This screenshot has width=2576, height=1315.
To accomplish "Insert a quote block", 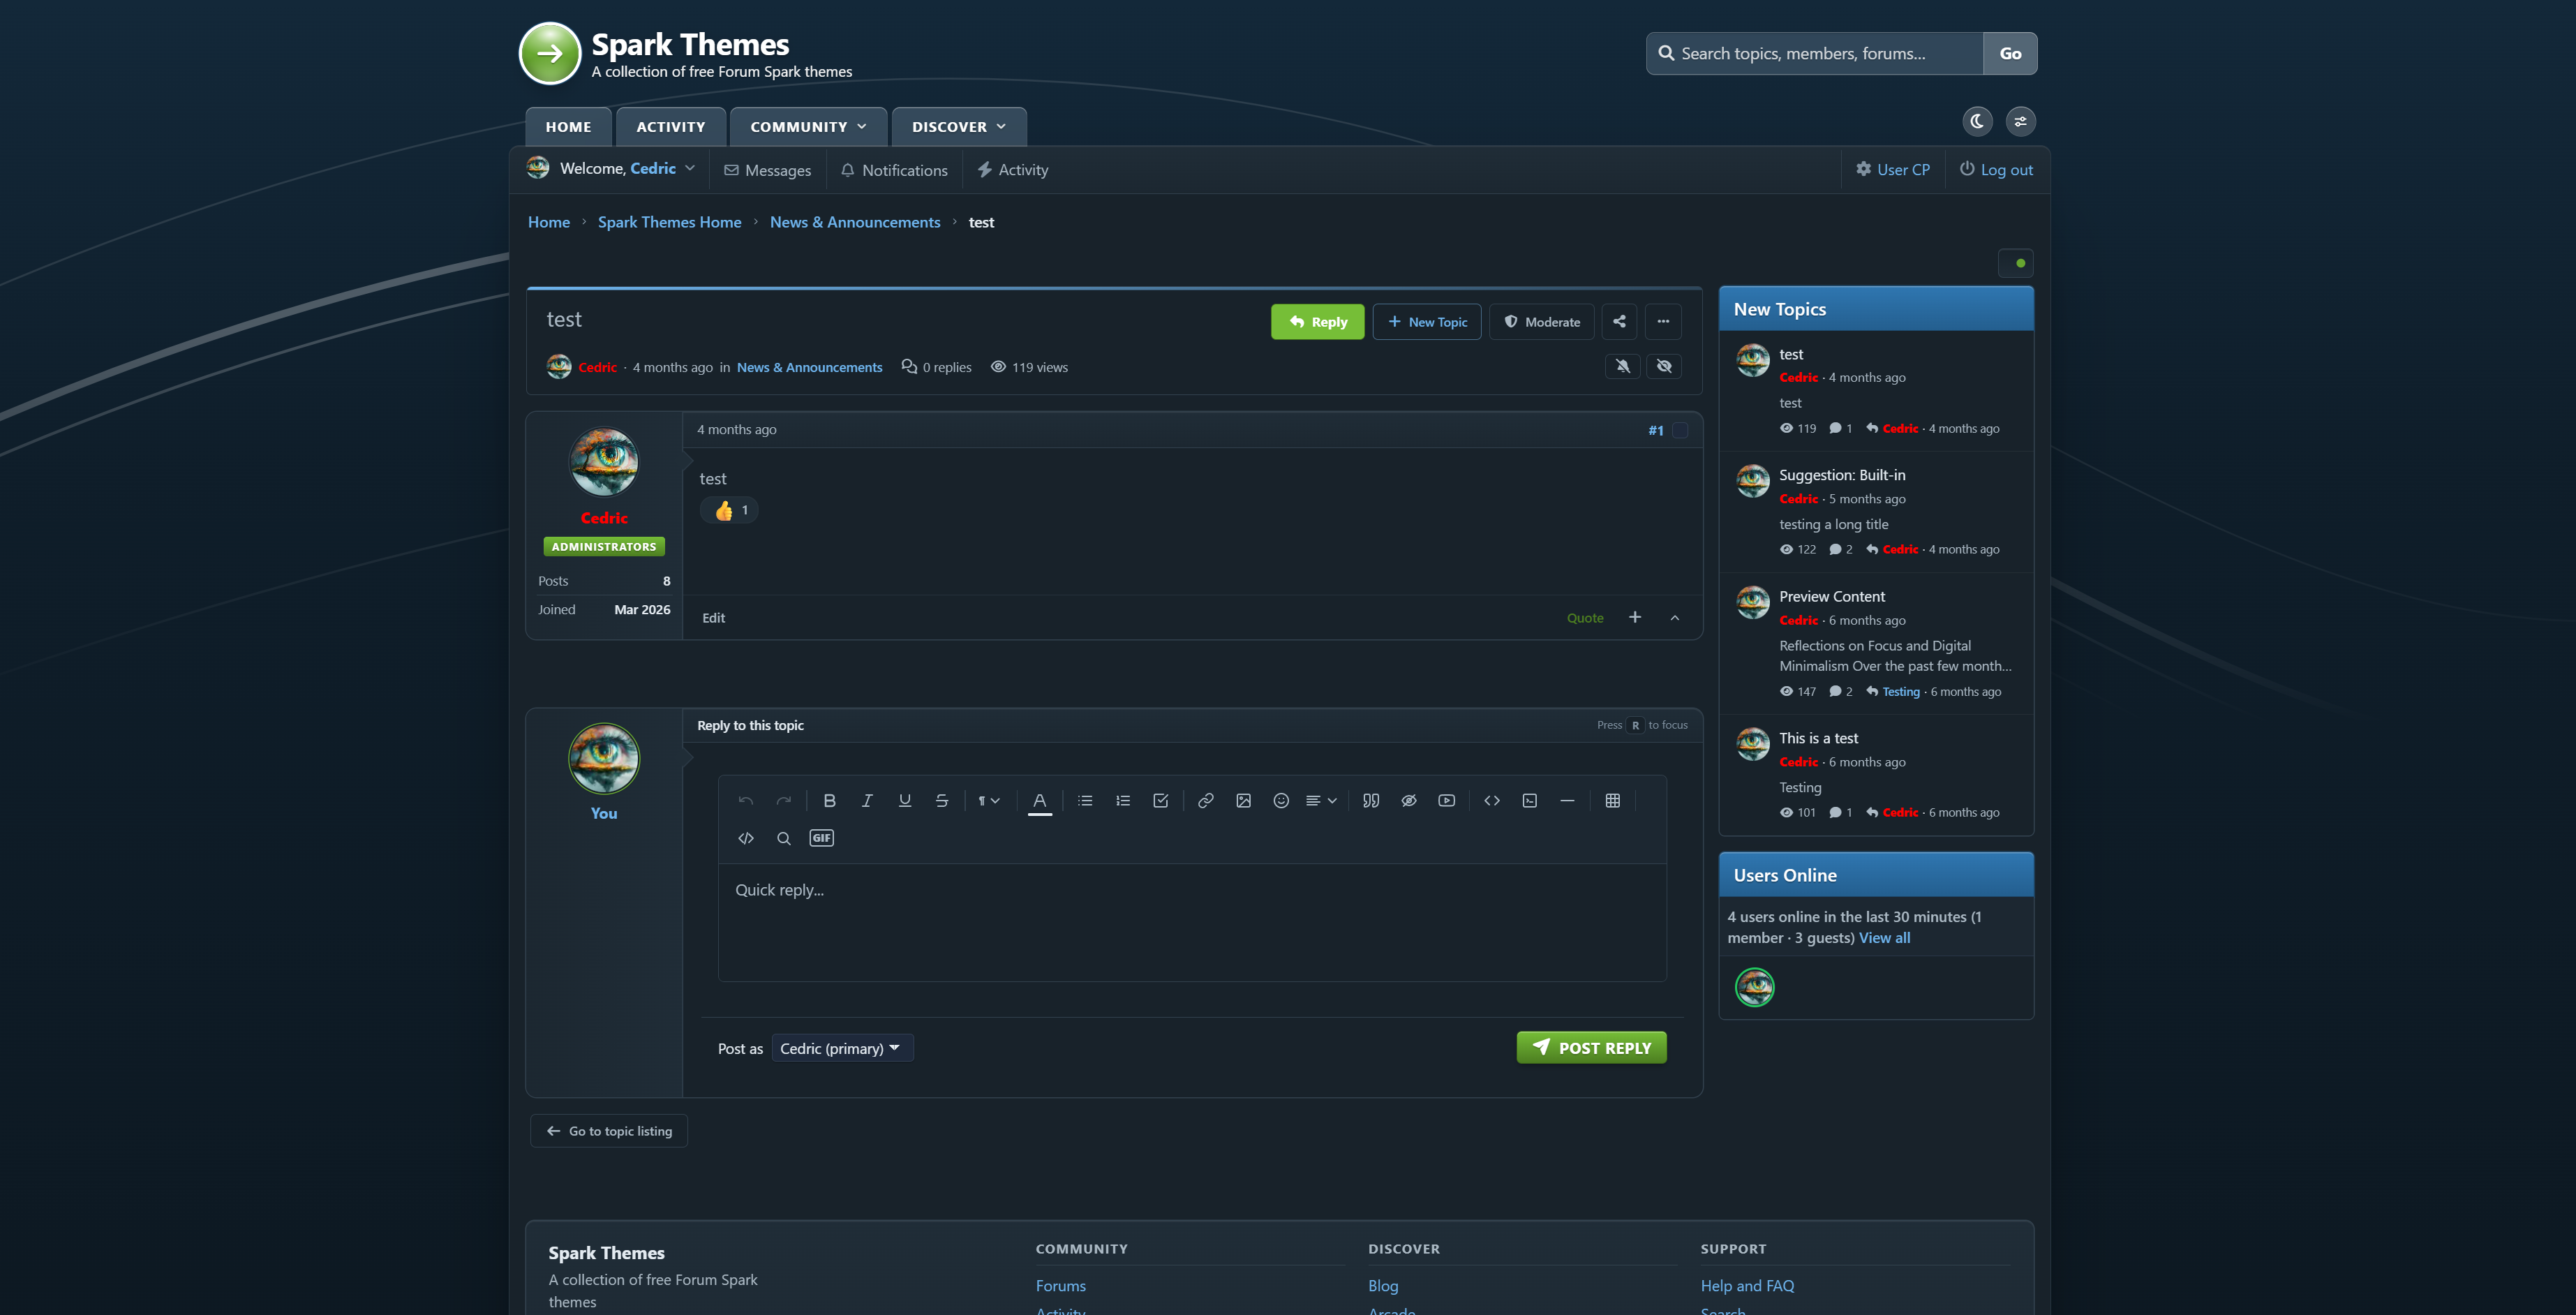I will pyautogui.click(x=1371, y=800).
